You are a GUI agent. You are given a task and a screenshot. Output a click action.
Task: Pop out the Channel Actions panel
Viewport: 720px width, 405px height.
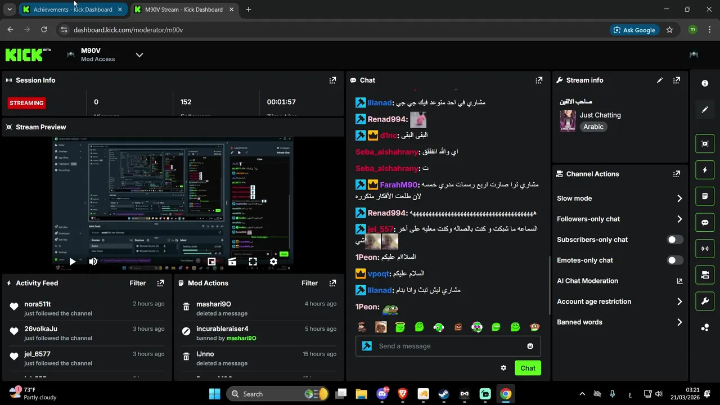click(677, 174)
